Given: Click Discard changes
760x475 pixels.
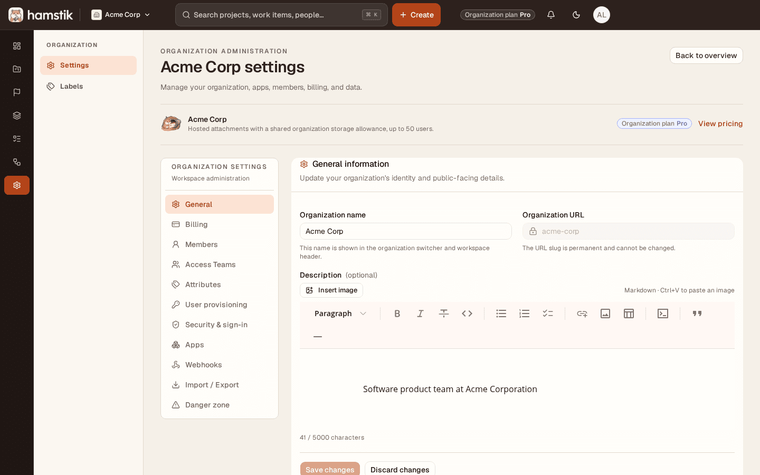Looking at the screenshot, I should 400,470.
